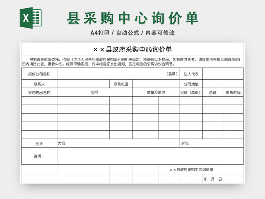Select the 联系人 label cell

point(39,84)
